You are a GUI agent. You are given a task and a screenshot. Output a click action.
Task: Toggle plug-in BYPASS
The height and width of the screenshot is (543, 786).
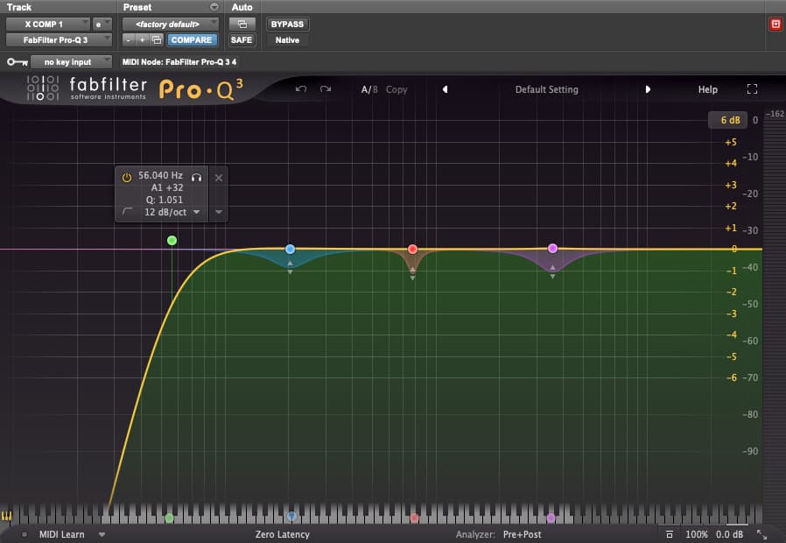[x=287, y=24]
